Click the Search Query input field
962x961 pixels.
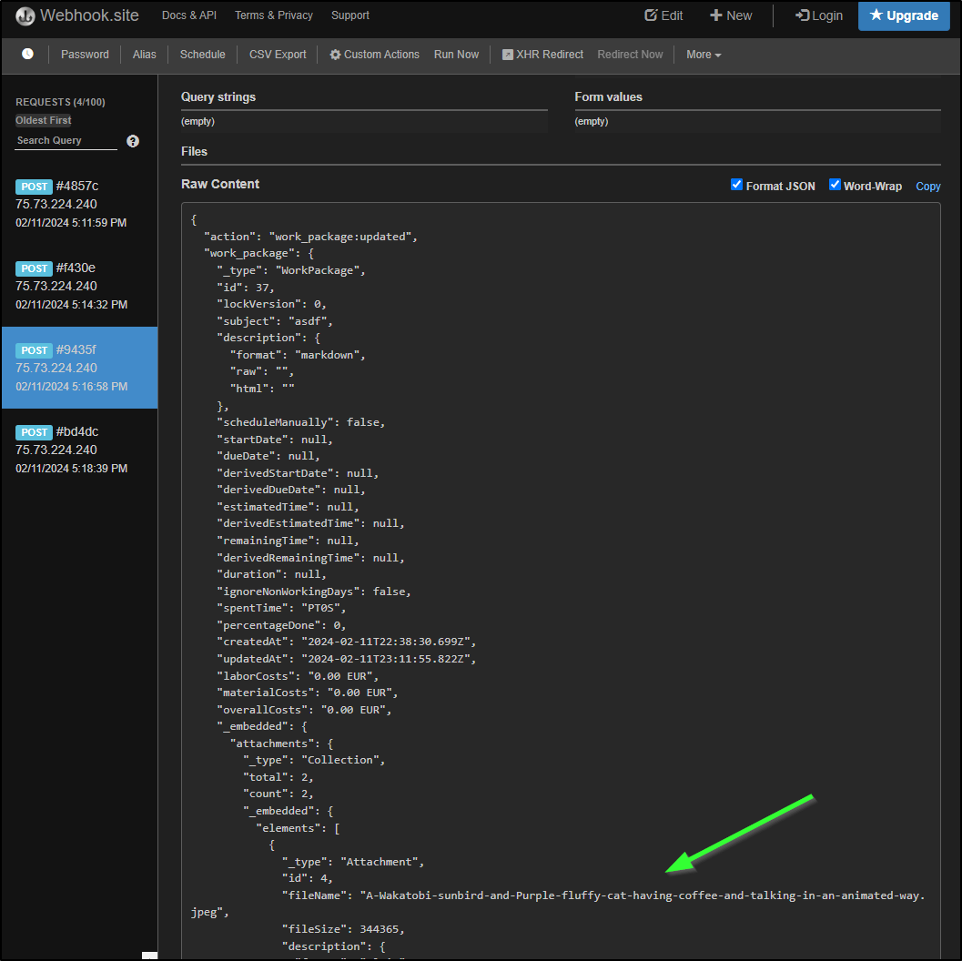(66, 140)
